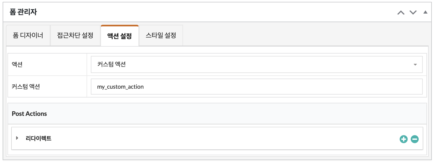Viewport: 435px width, 163px height.
Task: Collapse the 폼 관리자 panel with triangle toggle
Action: 425,12
